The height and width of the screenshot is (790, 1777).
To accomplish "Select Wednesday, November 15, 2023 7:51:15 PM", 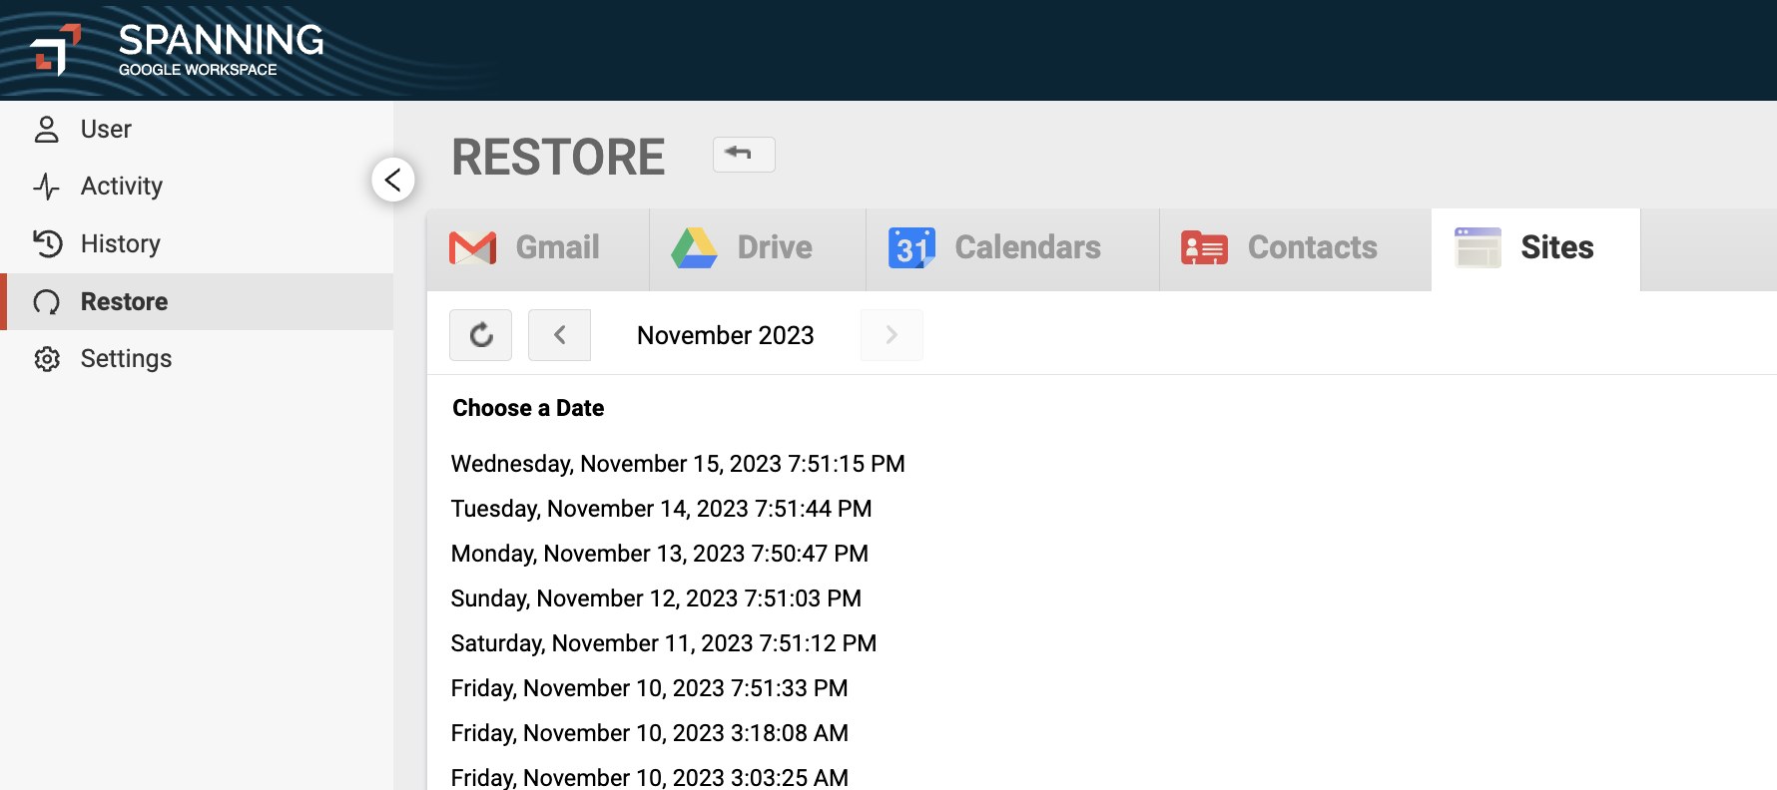I will (x=678, y=464).
